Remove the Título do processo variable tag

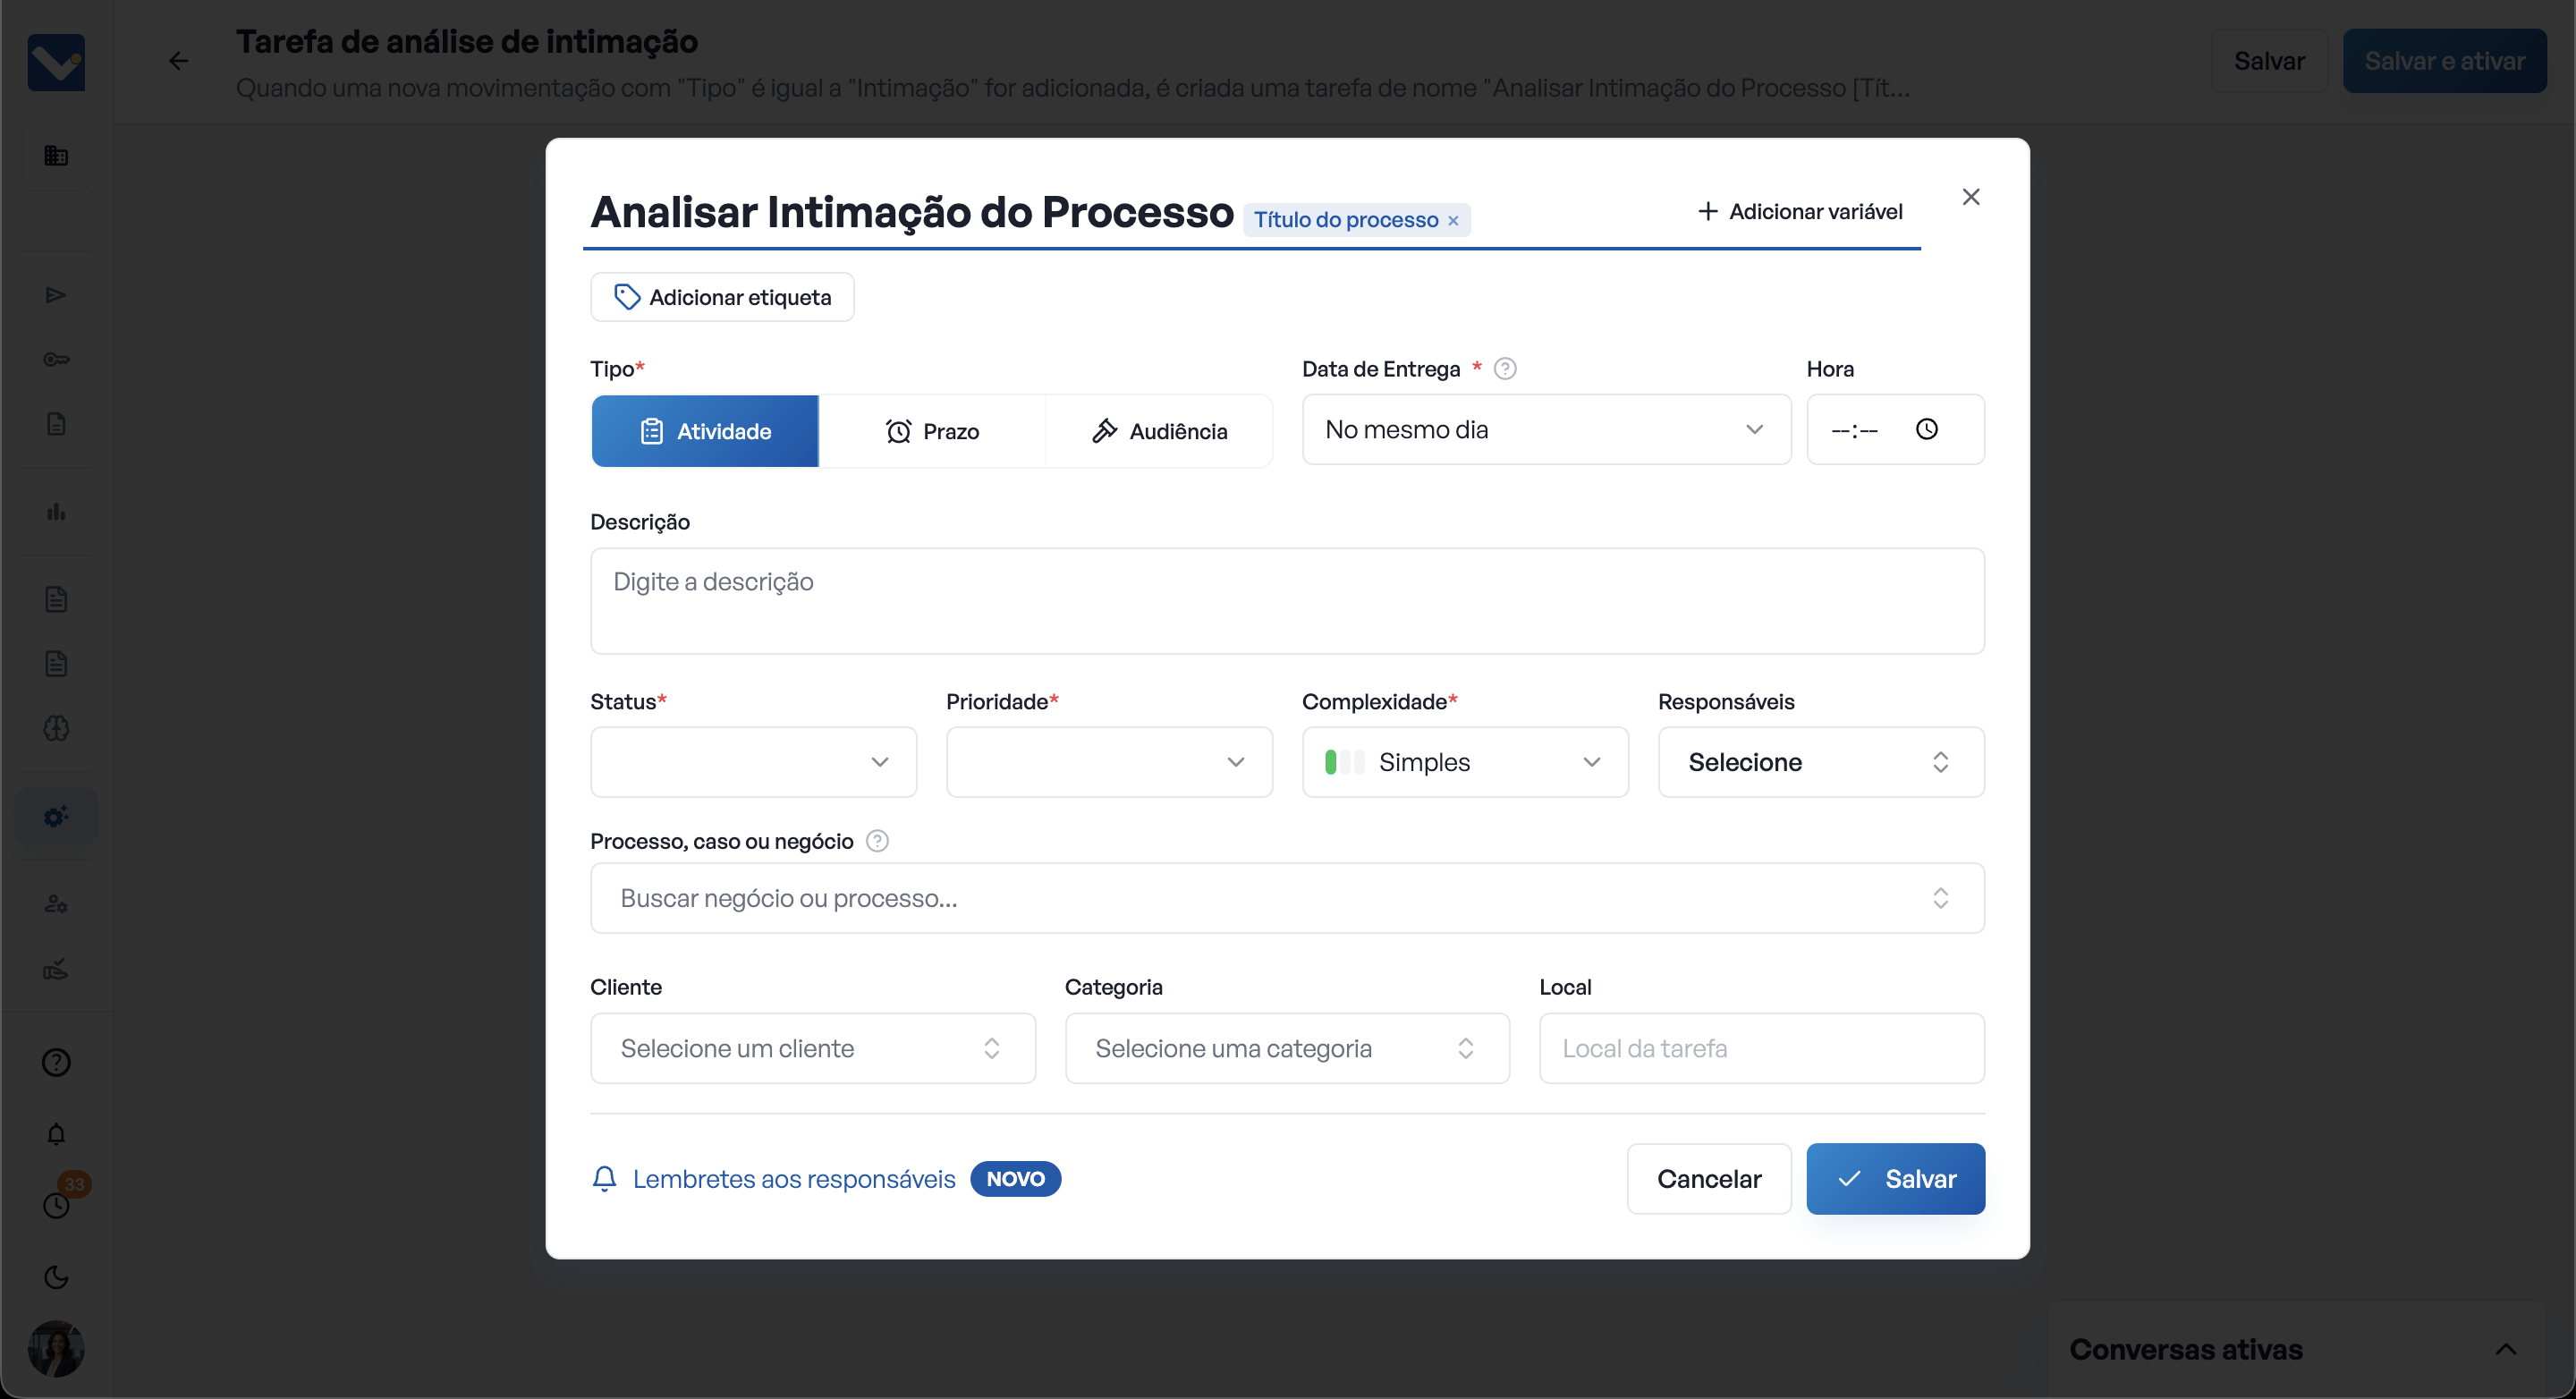point(1453,221)
